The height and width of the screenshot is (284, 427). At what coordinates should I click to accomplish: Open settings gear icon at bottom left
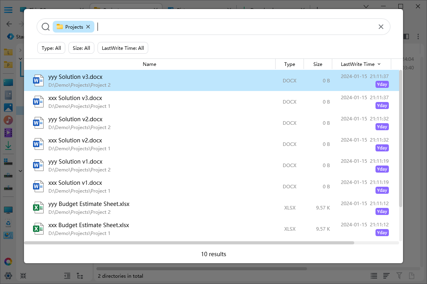pyautogui.click(x=8, y=275)
